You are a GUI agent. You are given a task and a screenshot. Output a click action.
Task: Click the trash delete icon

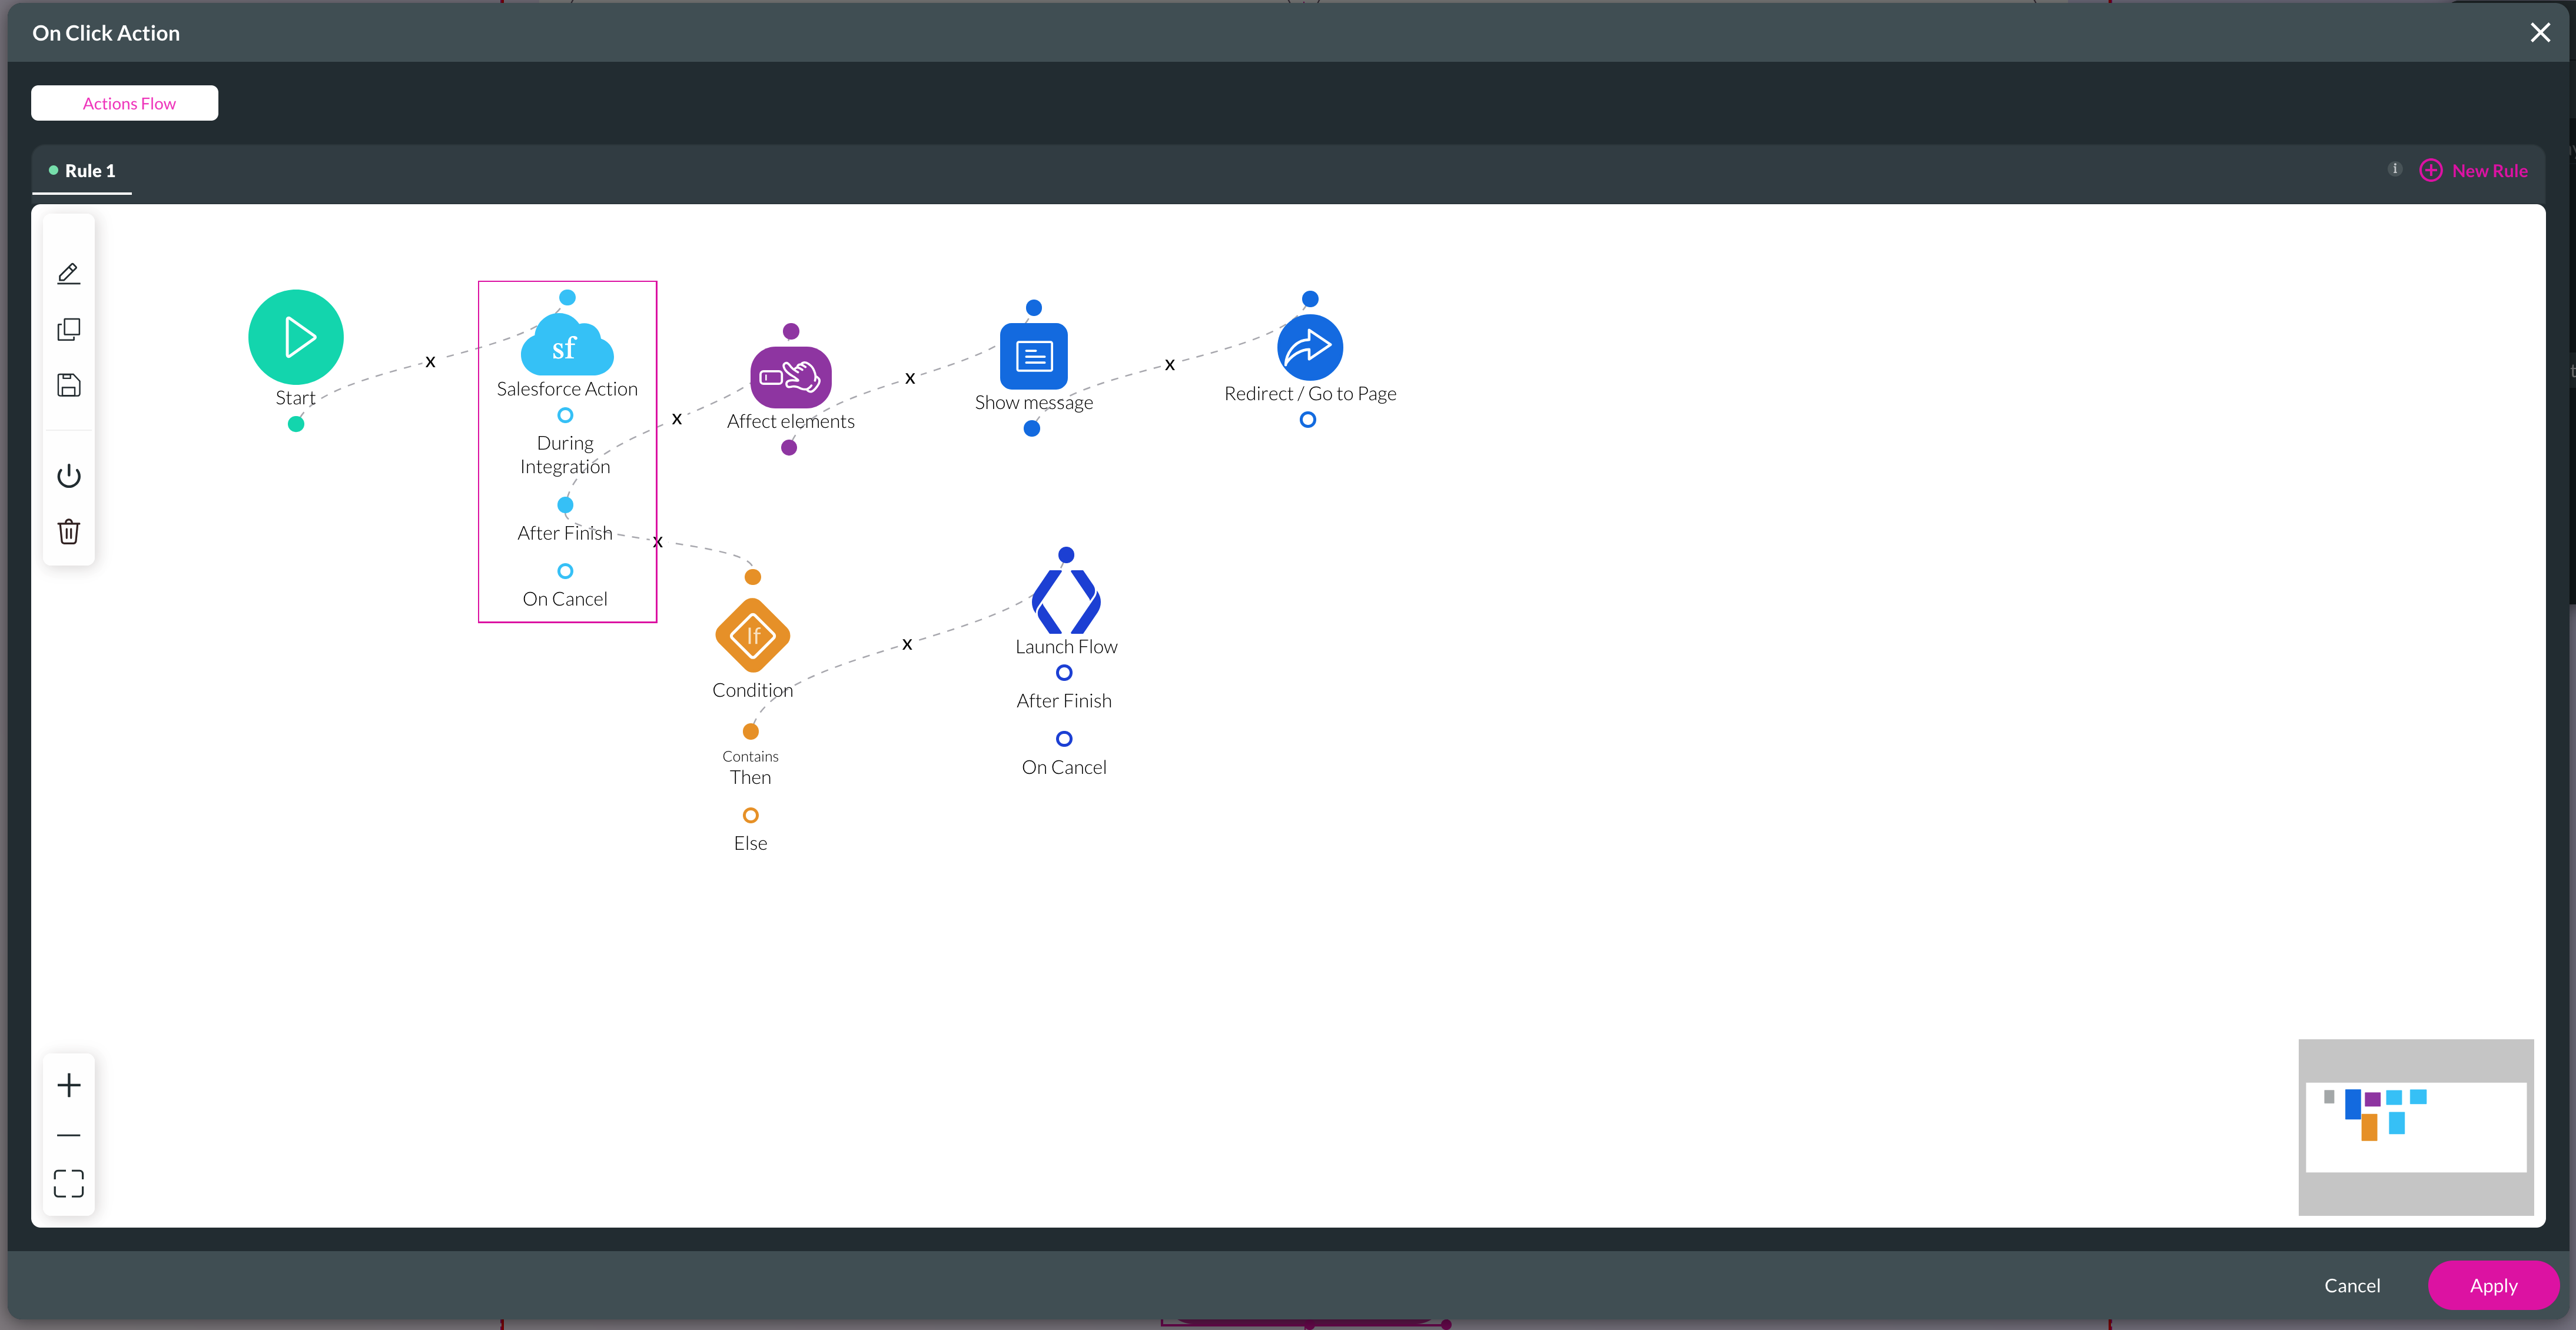[x=68, y=531]
